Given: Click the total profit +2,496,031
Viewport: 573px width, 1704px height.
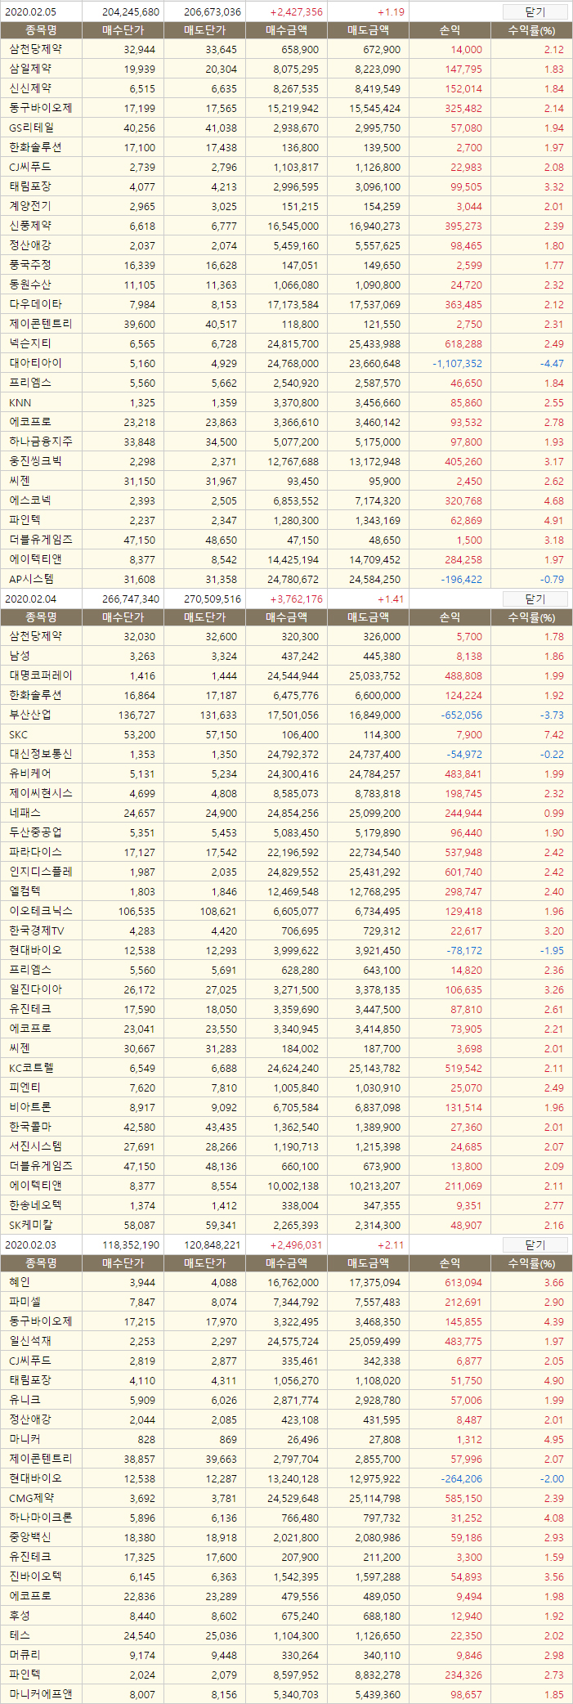Looking at the screenshot, I should click(x=296, y=1245).
